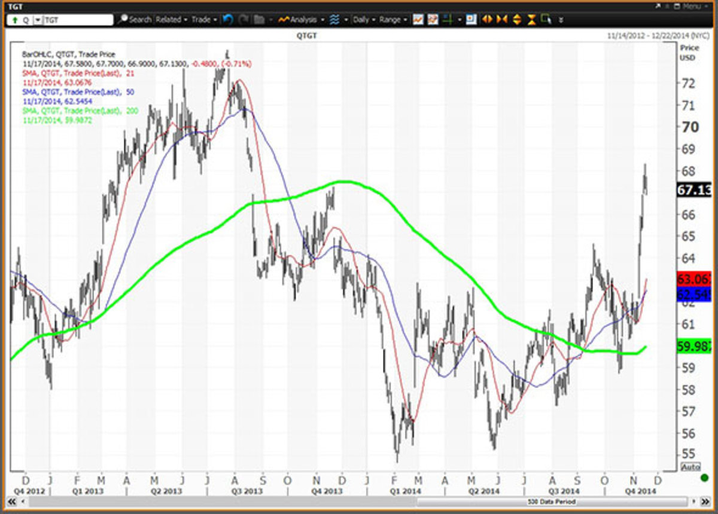The width and height of the screenshot is (718, 514).
Task: Click the undo arrow icon
Action: point(227,20)
